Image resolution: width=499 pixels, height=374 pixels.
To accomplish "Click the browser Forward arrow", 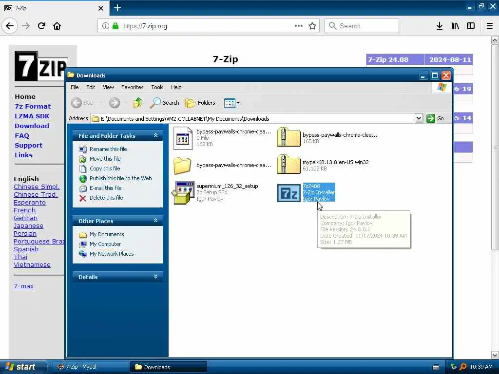I will click(x=26, y=26).
